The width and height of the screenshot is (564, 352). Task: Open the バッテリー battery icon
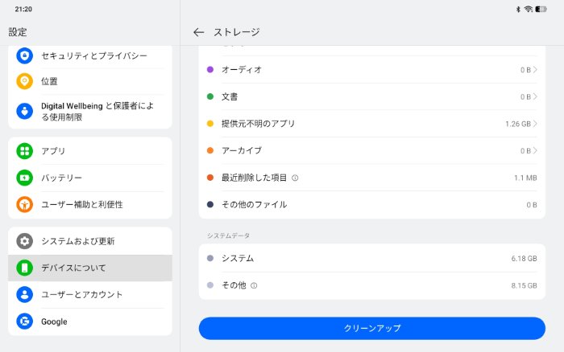(25, 178)
